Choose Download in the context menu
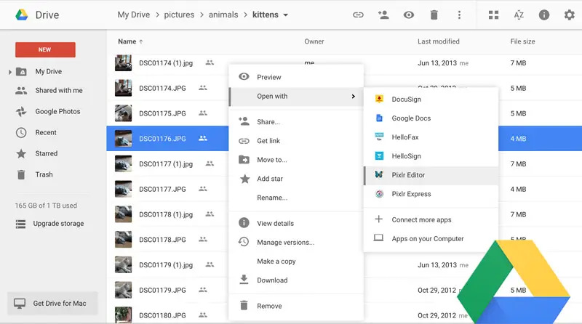Viewport: 582px width, 324px height. point(296,280)
